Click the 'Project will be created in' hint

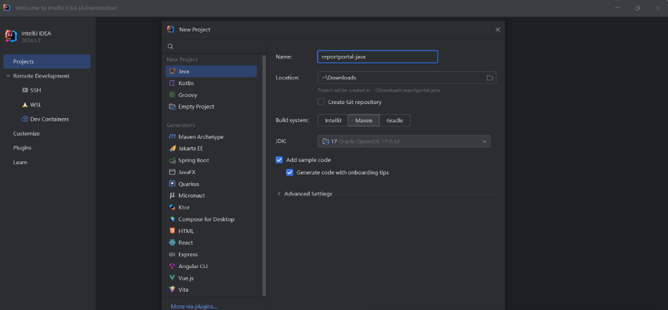click(x=378, y=90)
